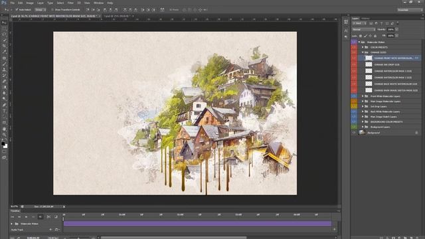425x239 pixels.
Task: Select the Gradient tool
Action: [4, 87]
